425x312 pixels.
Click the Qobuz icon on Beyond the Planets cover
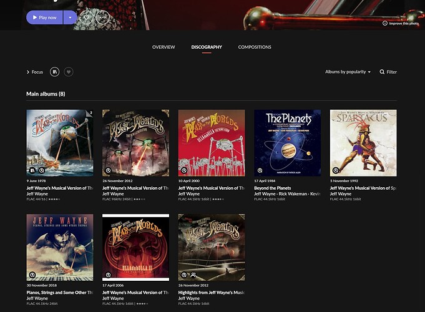pos(260,170)
